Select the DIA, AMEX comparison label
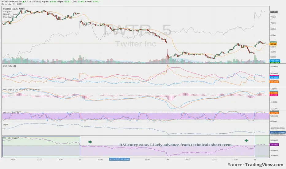This screenshot has height=169, width=286. click(x=9, y=17)
